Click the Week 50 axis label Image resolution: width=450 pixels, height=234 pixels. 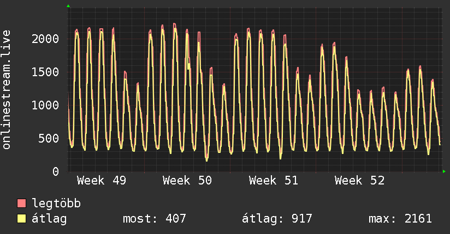(187, 181)
